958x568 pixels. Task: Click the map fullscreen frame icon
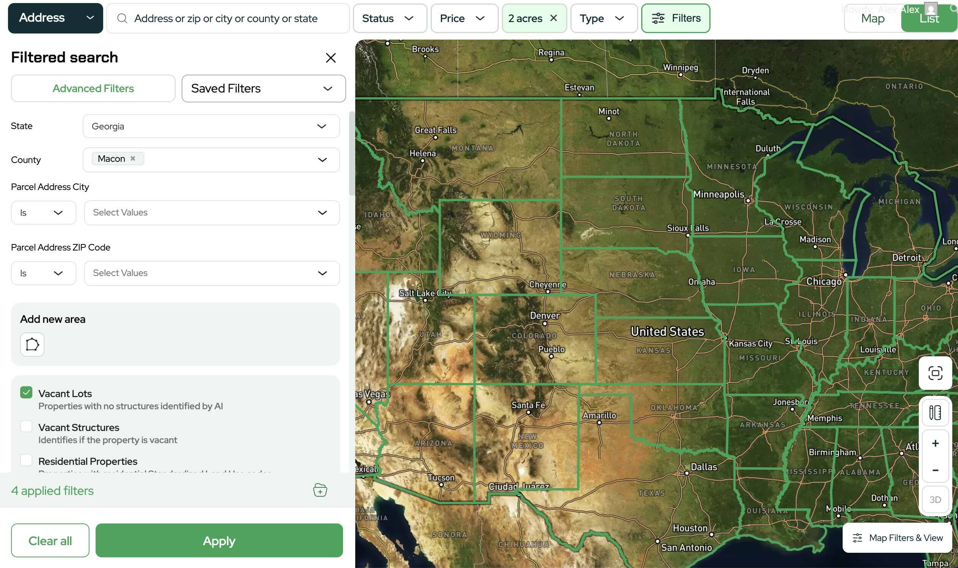pyautogui.click(x=935, y=373)
